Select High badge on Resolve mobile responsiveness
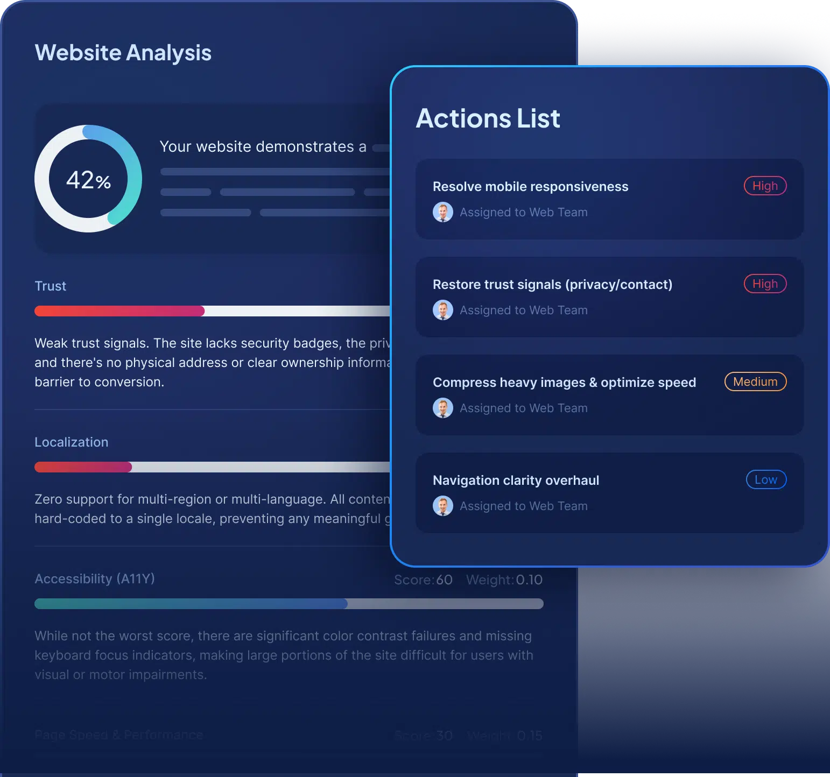Viewport: 830px width, 777px height. tap(765, 186)
